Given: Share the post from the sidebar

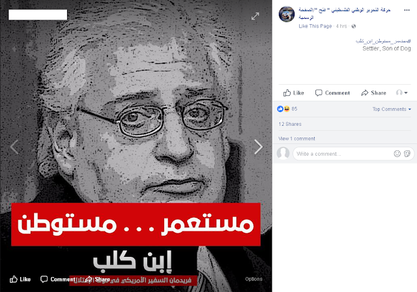Looking at the screenshot, I should point(373,93).
